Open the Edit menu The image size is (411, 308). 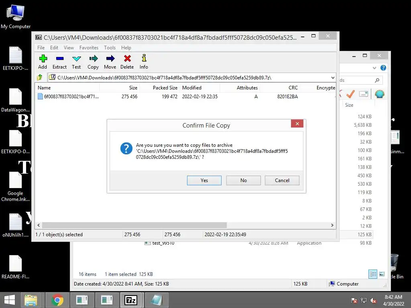click(x=54, y=48)
